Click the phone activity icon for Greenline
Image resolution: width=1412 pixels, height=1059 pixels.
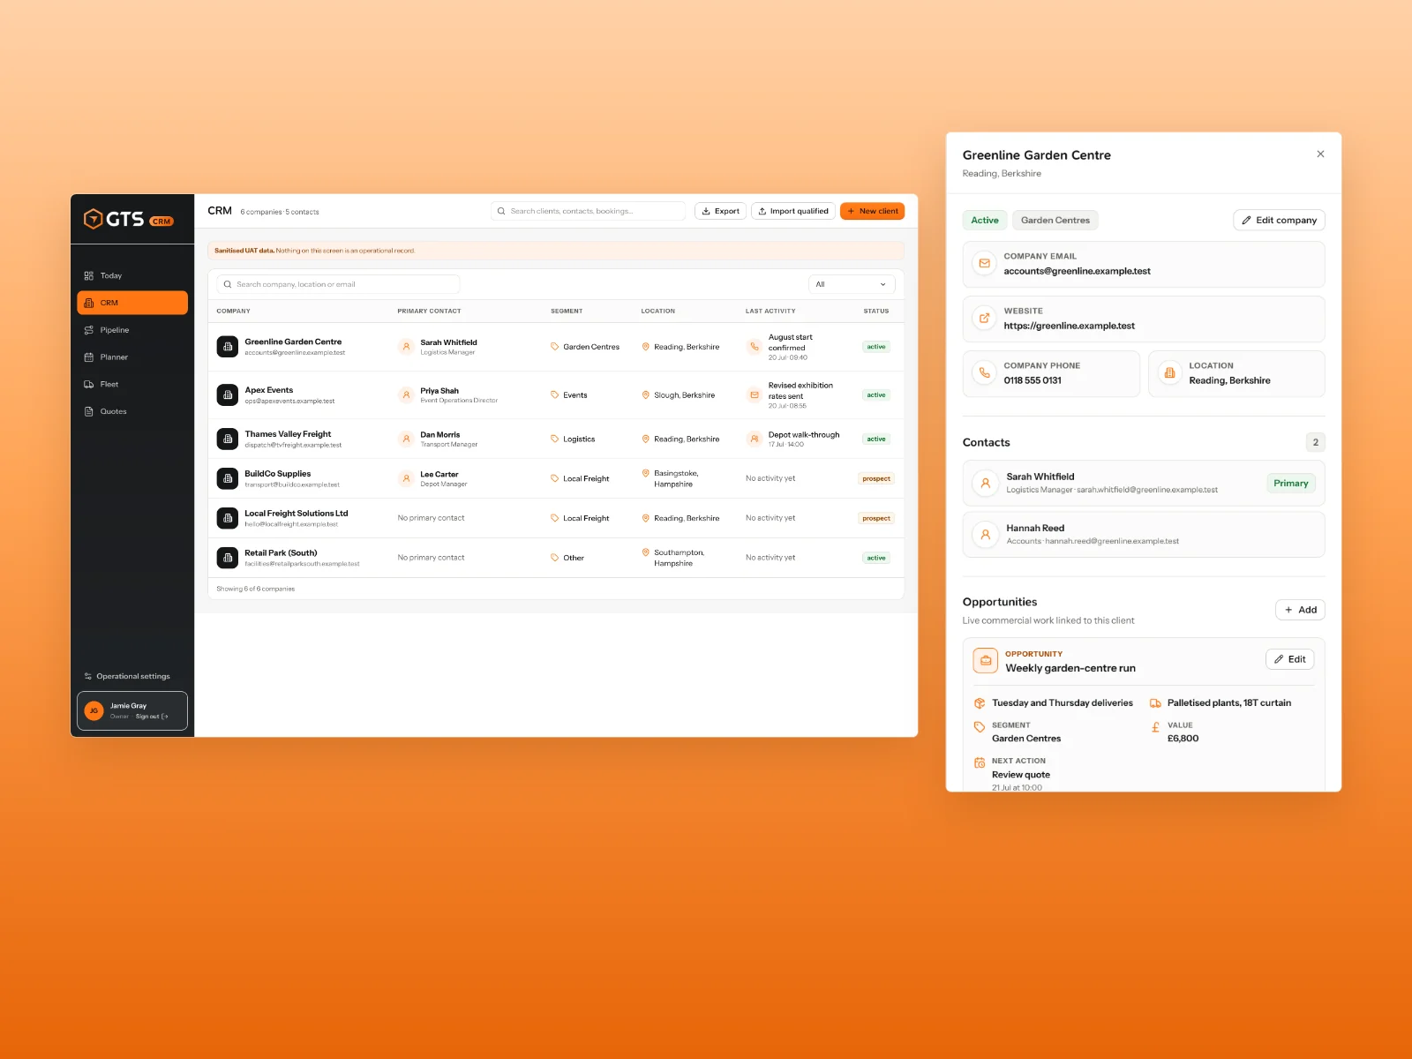(x=755, y=347)
